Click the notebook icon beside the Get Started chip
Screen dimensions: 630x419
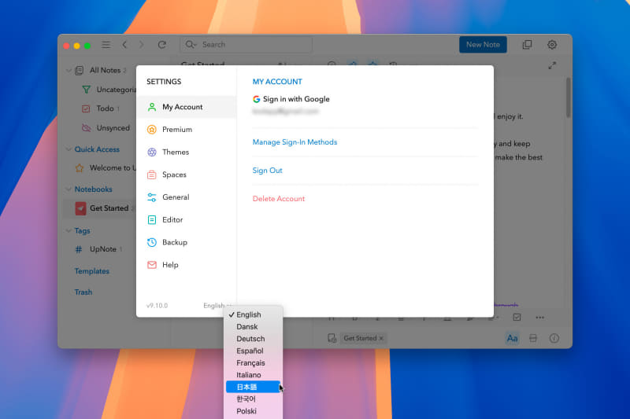pos(332,338)
